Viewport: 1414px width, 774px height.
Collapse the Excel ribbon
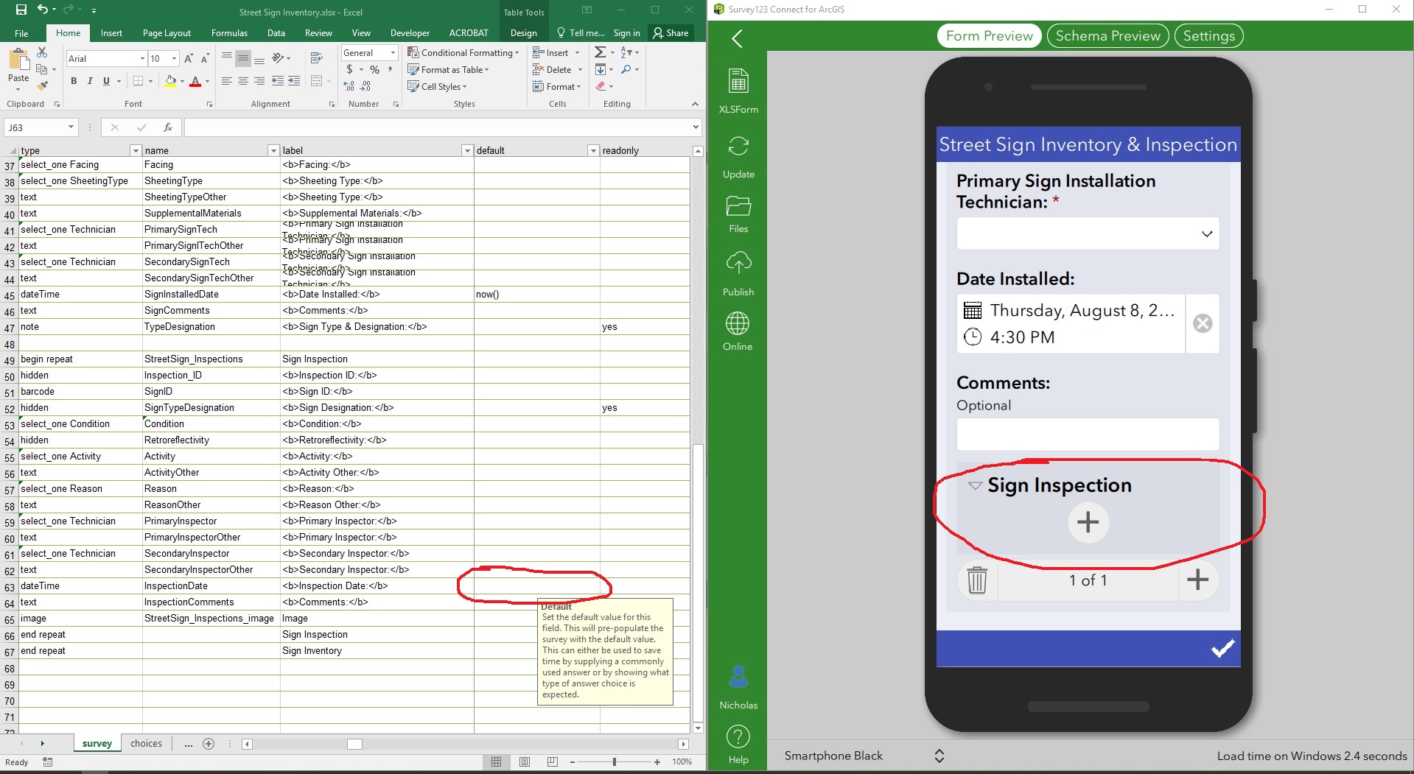[x=695, y=104]
